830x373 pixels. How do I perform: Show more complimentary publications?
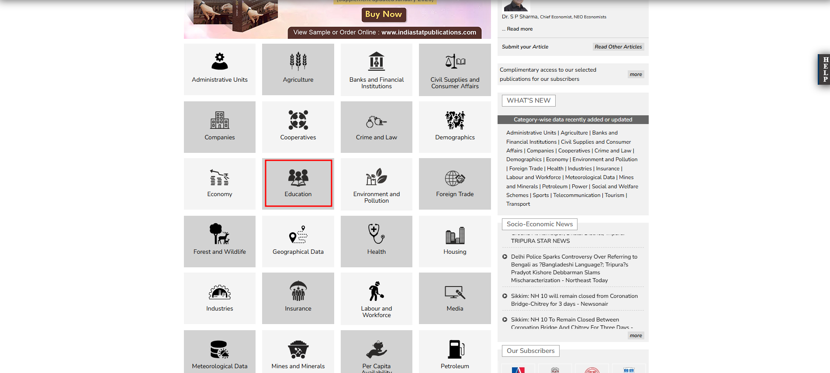pos(636,74)
